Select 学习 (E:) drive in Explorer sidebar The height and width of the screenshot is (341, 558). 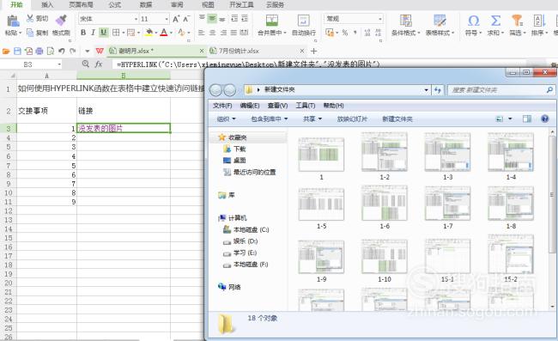pyautogui.click(x=245, y=253)
